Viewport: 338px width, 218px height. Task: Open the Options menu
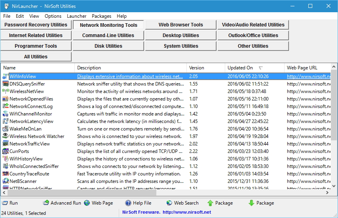[x=53, y=16]
